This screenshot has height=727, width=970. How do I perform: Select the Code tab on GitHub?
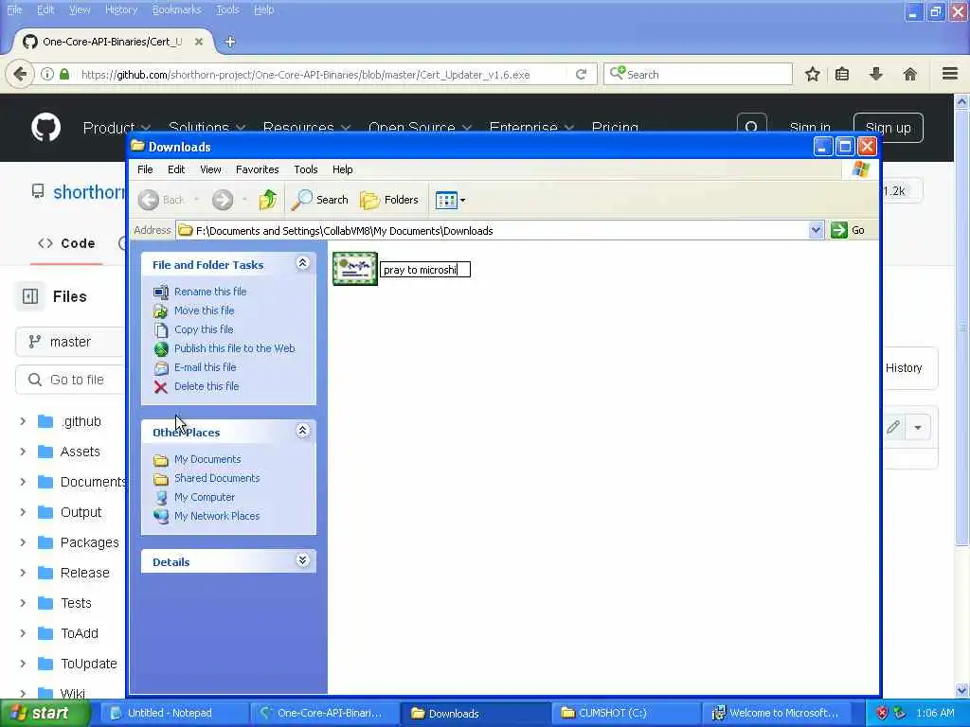[67, 243]
